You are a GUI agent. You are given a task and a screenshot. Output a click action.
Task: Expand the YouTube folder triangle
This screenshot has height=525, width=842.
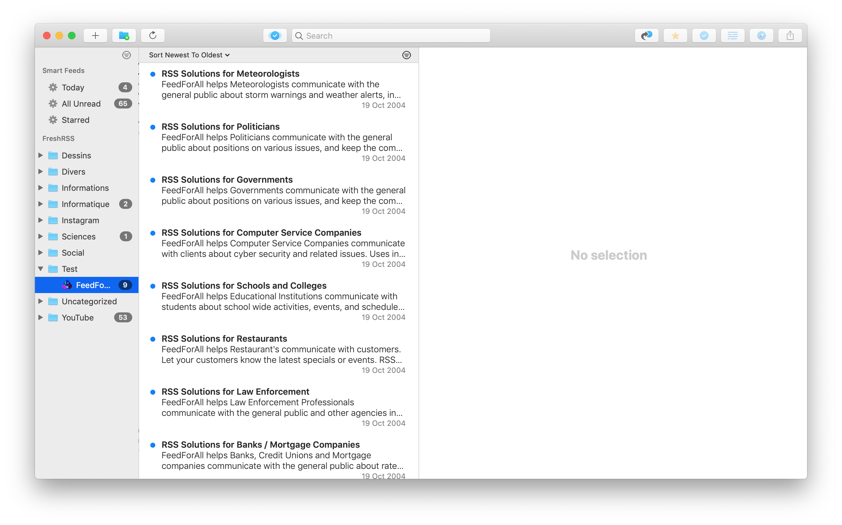(x=40, y=317)
